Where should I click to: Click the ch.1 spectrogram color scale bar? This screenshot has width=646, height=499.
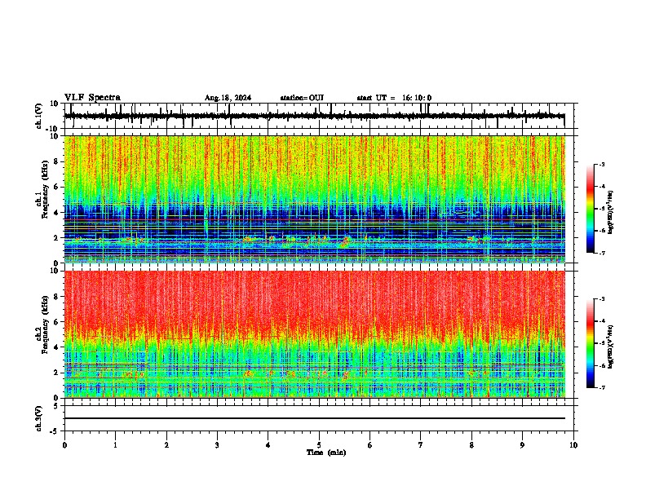click(591, 209)
